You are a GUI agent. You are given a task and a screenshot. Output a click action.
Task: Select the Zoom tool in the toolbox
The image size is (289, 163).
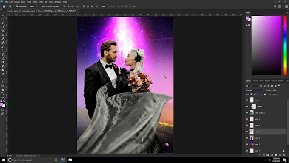[x=3, y=94]
